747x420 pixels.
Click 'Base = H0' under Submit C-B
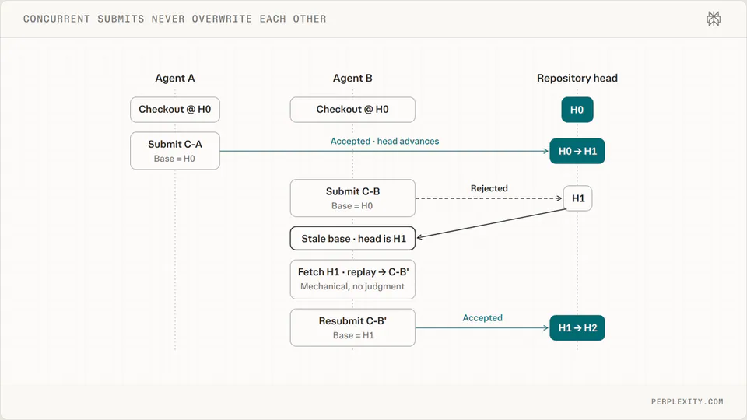pos(352,205)
